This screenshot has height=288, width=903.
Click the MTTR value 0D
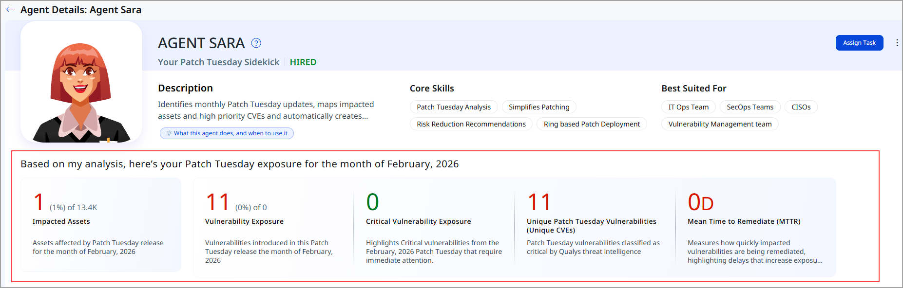pyautogui.click(x=701, y=202)
